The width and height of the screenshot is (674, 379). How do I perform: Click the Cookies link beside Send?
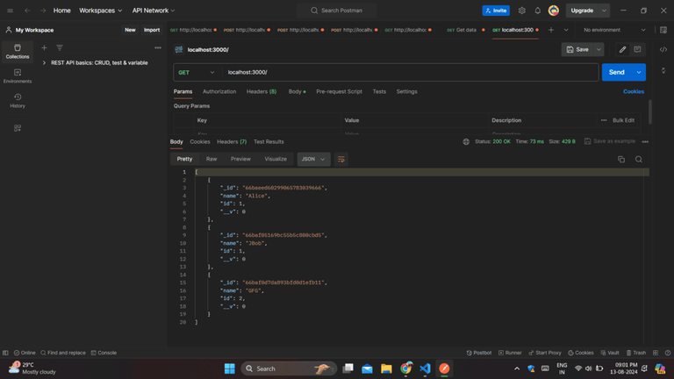pyautogui.click(x=633, y=91)
